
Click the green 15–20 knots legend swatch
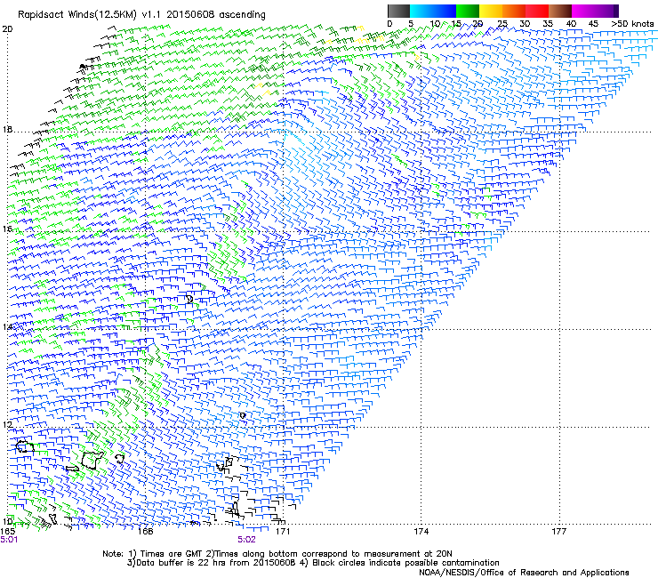tap(468, 11)
